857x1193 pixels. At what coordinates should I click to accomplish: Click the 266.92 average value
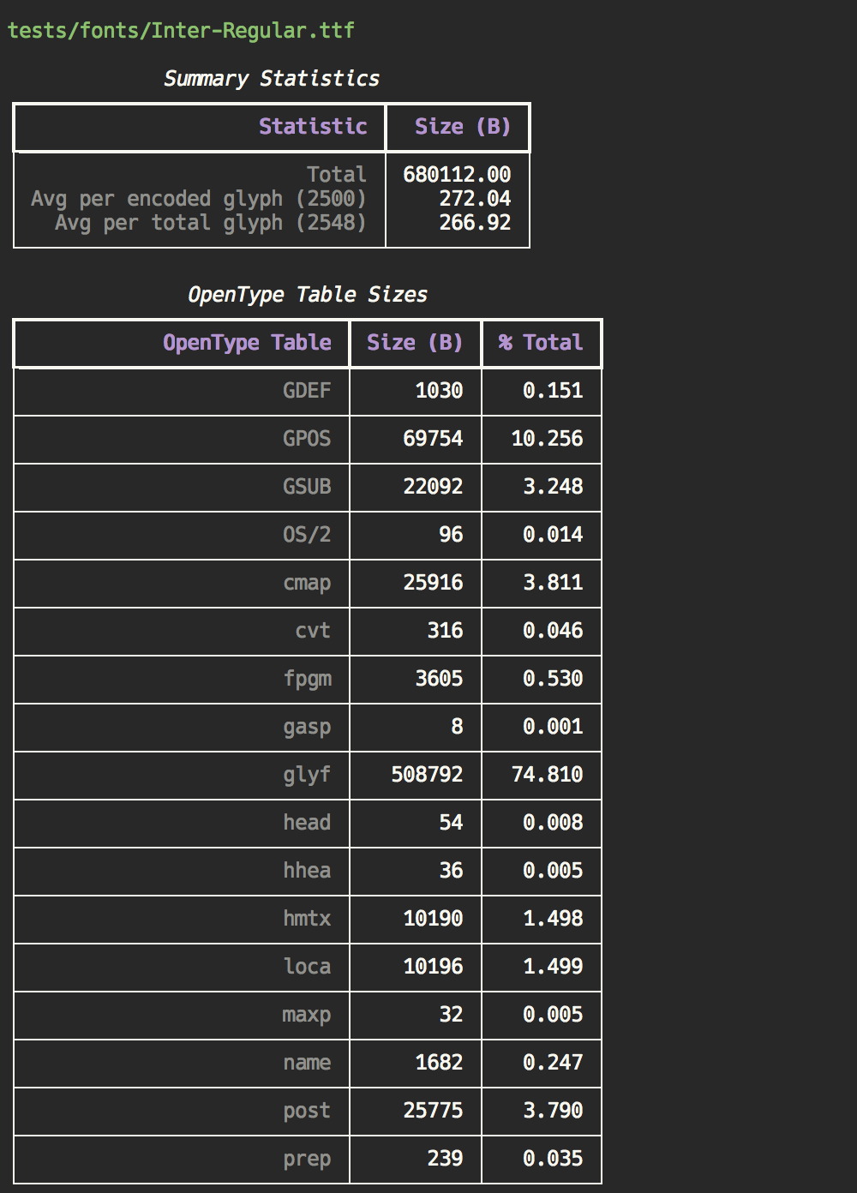(x=475, y=223)
